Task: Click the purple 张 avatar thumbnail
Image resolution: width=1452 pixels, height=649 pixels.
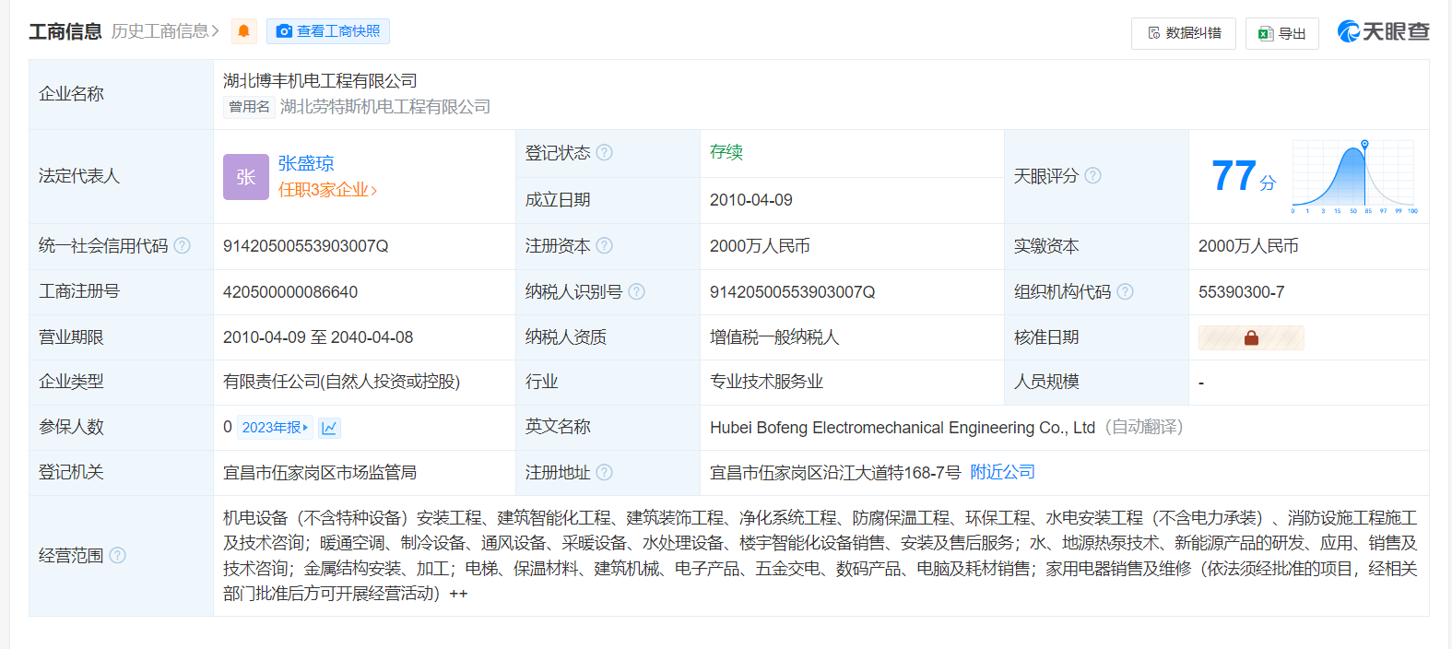Action: point(246,177)
